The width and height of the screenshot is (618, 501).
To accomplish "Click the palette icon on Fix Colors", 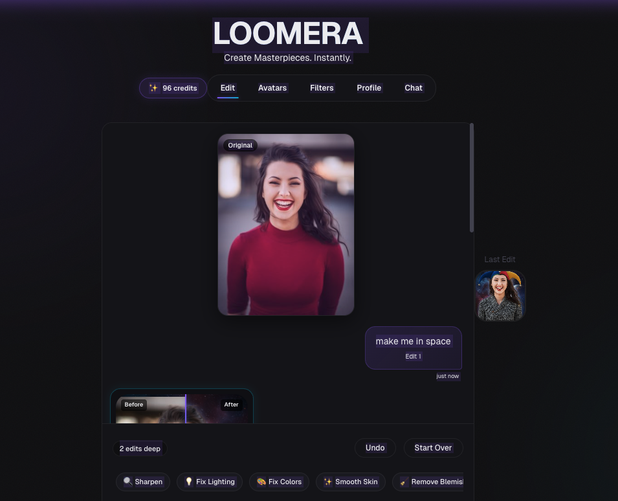I will [261, 482].
